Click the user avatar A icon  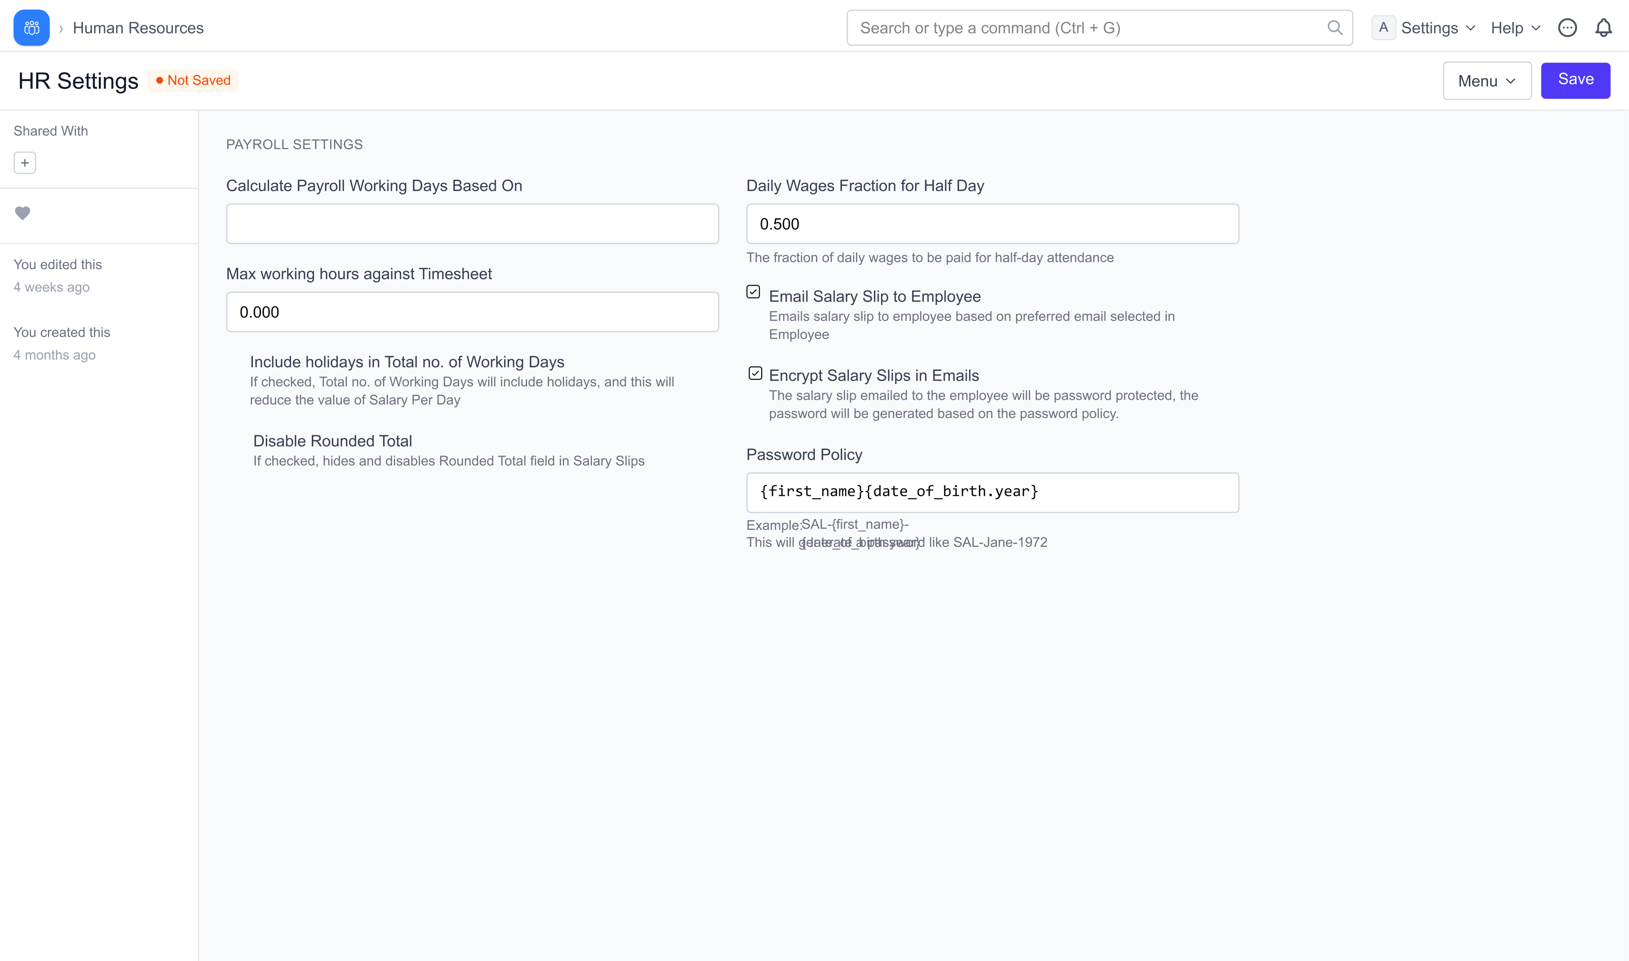pos(1383,28)
